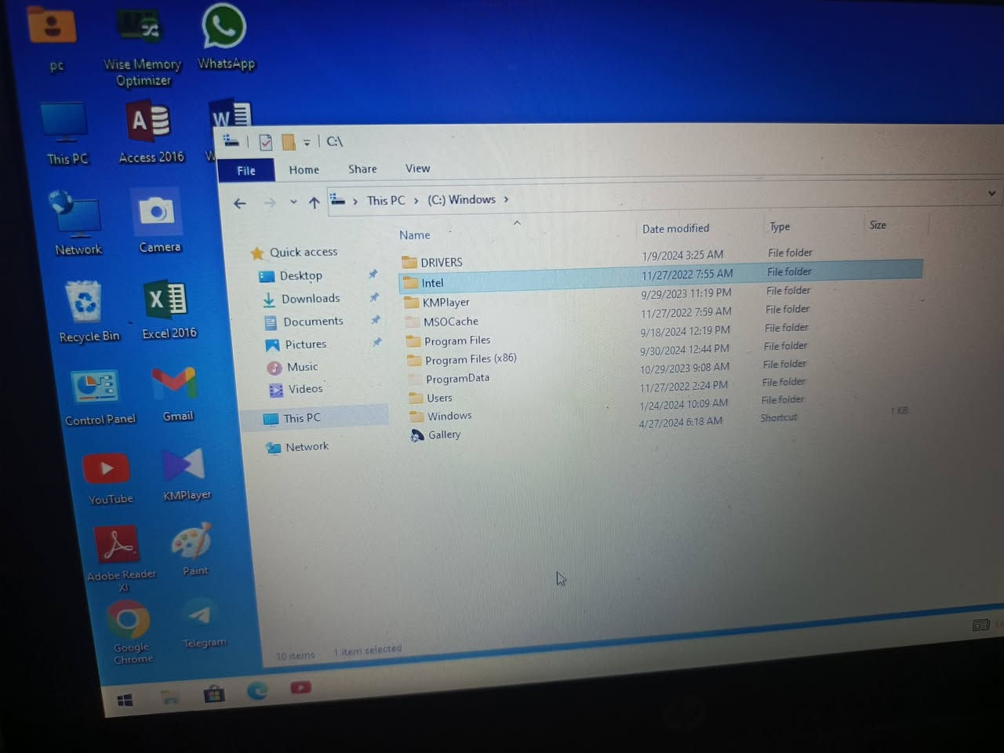Open the File tab in the ribbon
Screen dimensions: 1004x753
point(246,170)
